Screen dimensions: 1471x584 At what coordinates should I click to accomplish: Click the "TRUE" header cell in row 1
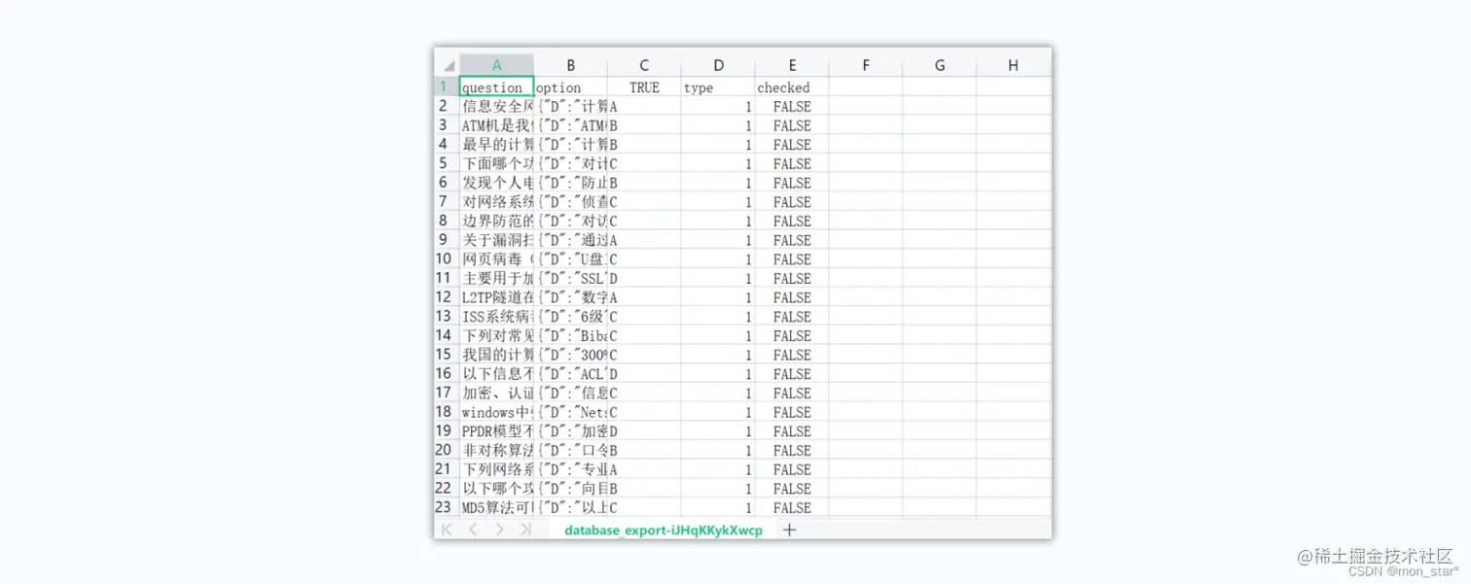pos(644,86)
